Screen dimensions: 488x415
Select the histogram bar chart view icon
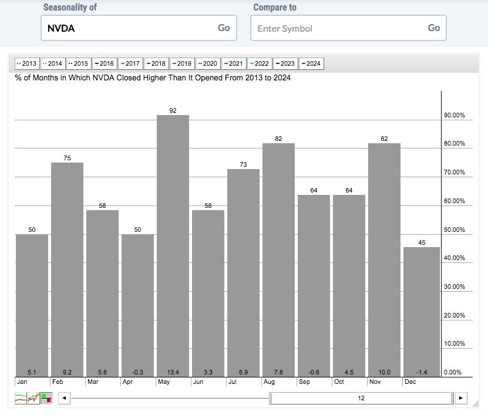[46, 398]
